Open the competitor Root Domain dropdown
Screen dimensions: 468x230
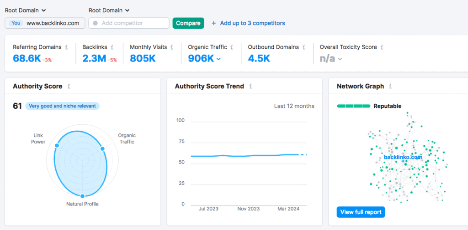109,10
